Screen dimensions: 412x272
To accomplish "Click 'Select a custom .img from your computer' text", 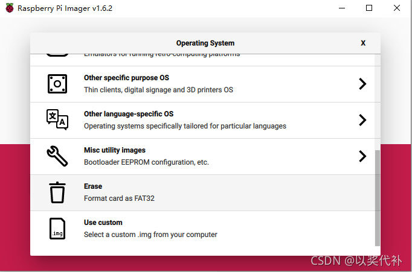I will (150, 235).
